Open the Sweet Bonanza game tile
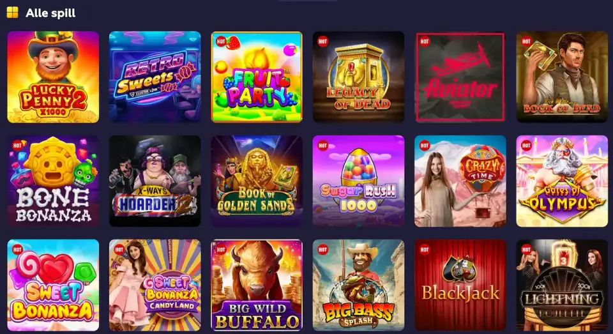This screenshot has width=613, height=334. click(x=53, y=285)
